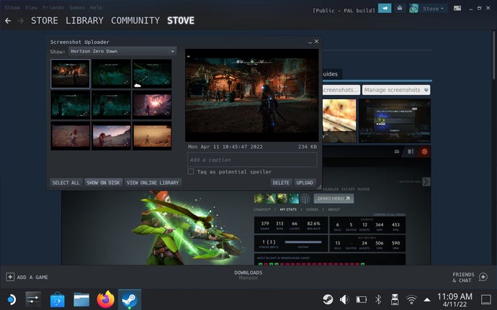This screenshot has height=310, width=497.
Task: Click the 'Add a caption' field
Action: pos(252,160)
